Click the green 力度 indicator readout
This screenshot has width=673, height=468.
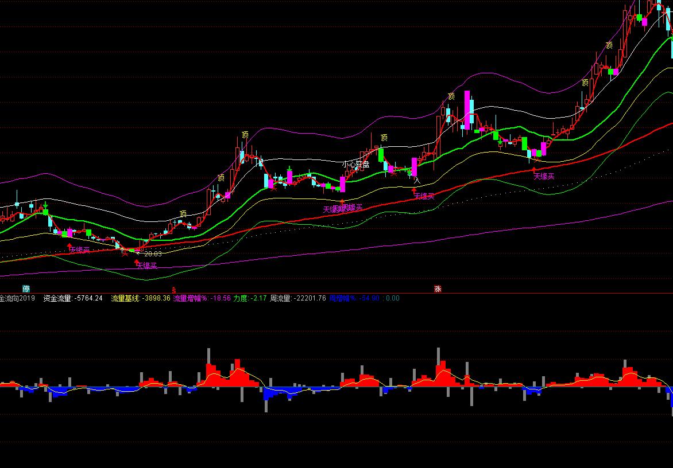tap(250, 298)
